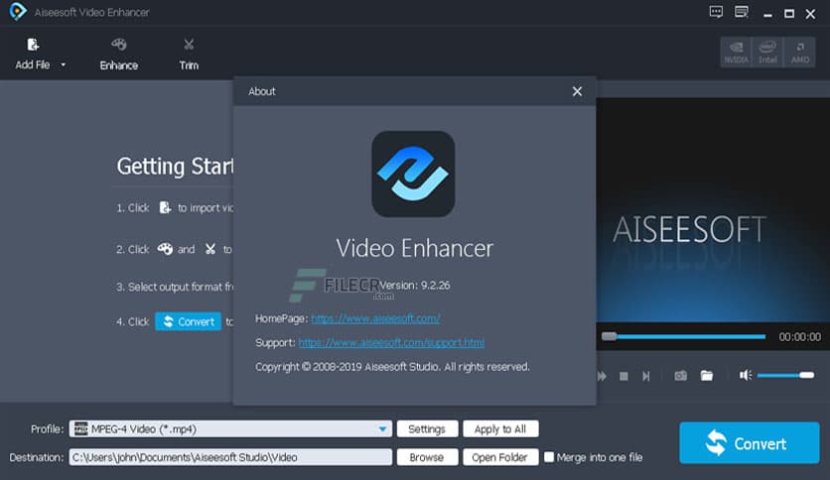Enable Merge into one file checkbox
This screenshot has width=830, height=480.
[x=549, y=457]
